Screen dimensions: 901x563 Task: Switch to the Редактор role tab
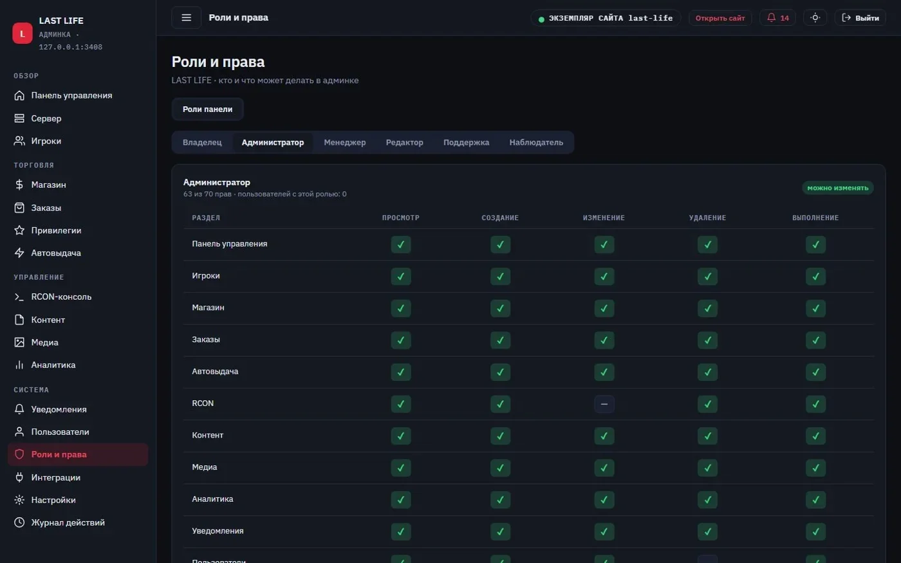pos(405,142)
